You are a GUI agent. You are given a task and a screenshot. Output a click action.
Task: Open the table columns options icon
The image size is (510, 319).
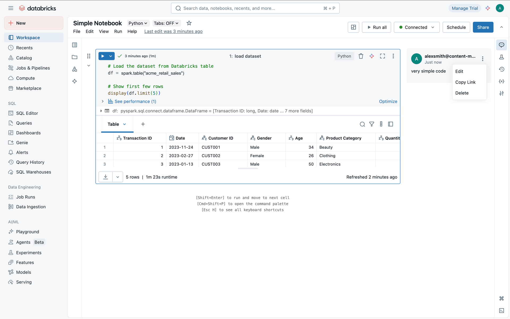pyautogui.click(x=381, y=124)
